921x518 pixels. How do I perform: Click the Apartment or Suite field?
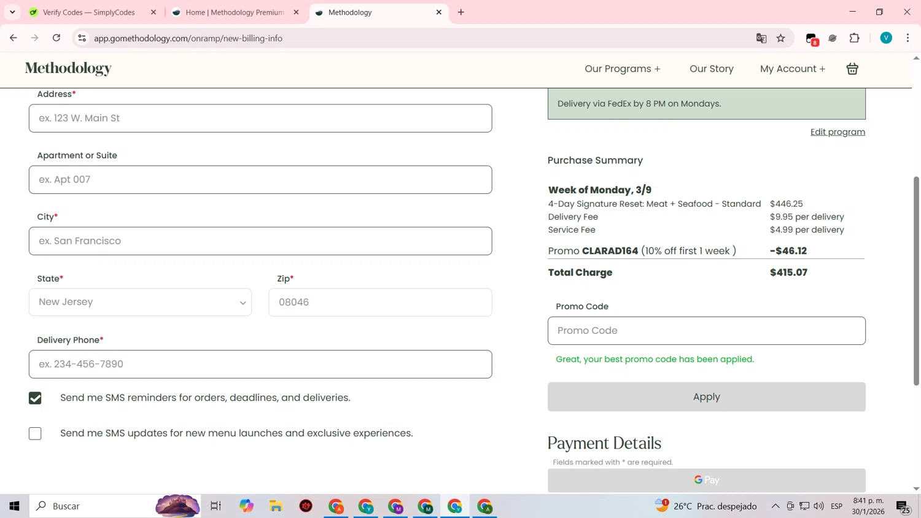click(x=260, y=180)
